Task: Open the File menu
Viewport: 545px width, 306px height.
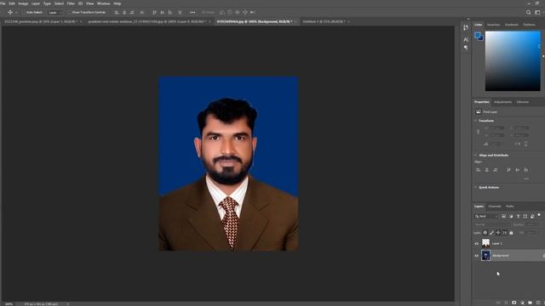Action: pyautogui.click(x=3, y=3)
